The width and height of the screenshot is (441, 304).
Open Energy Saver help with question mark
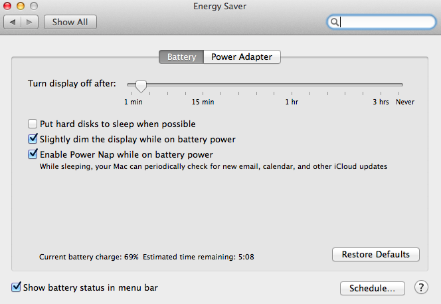(x=421, y=287)
